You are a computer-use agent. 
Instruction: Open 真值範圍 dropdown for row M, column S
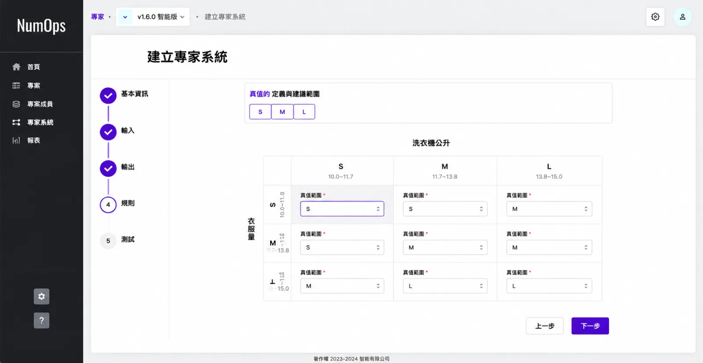[x=342, y=247]
